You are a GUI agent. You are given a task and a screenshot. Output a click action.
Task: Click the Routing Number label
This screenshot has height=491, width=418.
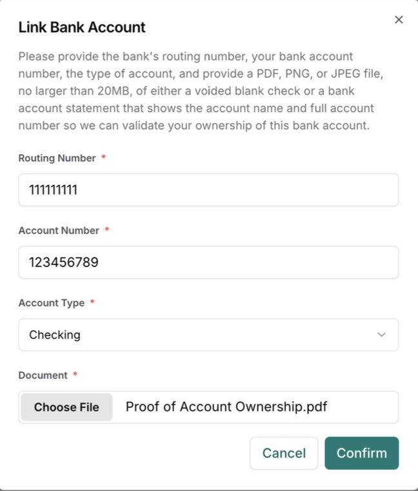click(57, 158)
